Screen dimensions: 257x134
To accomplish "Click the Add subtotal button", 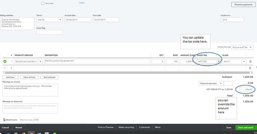I will click(49, 77).
